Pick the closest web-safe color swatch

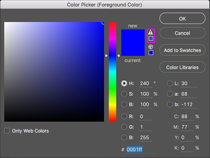[151, 53]
